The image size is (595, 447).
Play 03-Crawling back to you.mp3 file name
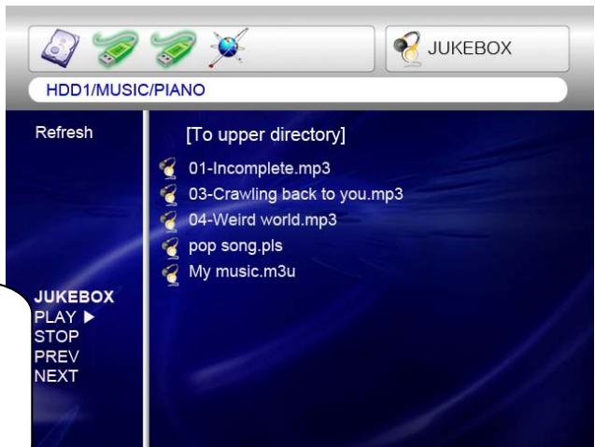[x=294, y=195]
